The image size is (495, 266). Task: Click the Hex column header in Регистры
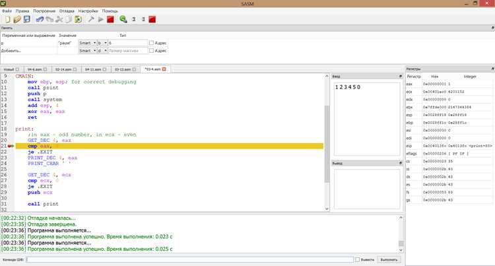tap(435, 77)
